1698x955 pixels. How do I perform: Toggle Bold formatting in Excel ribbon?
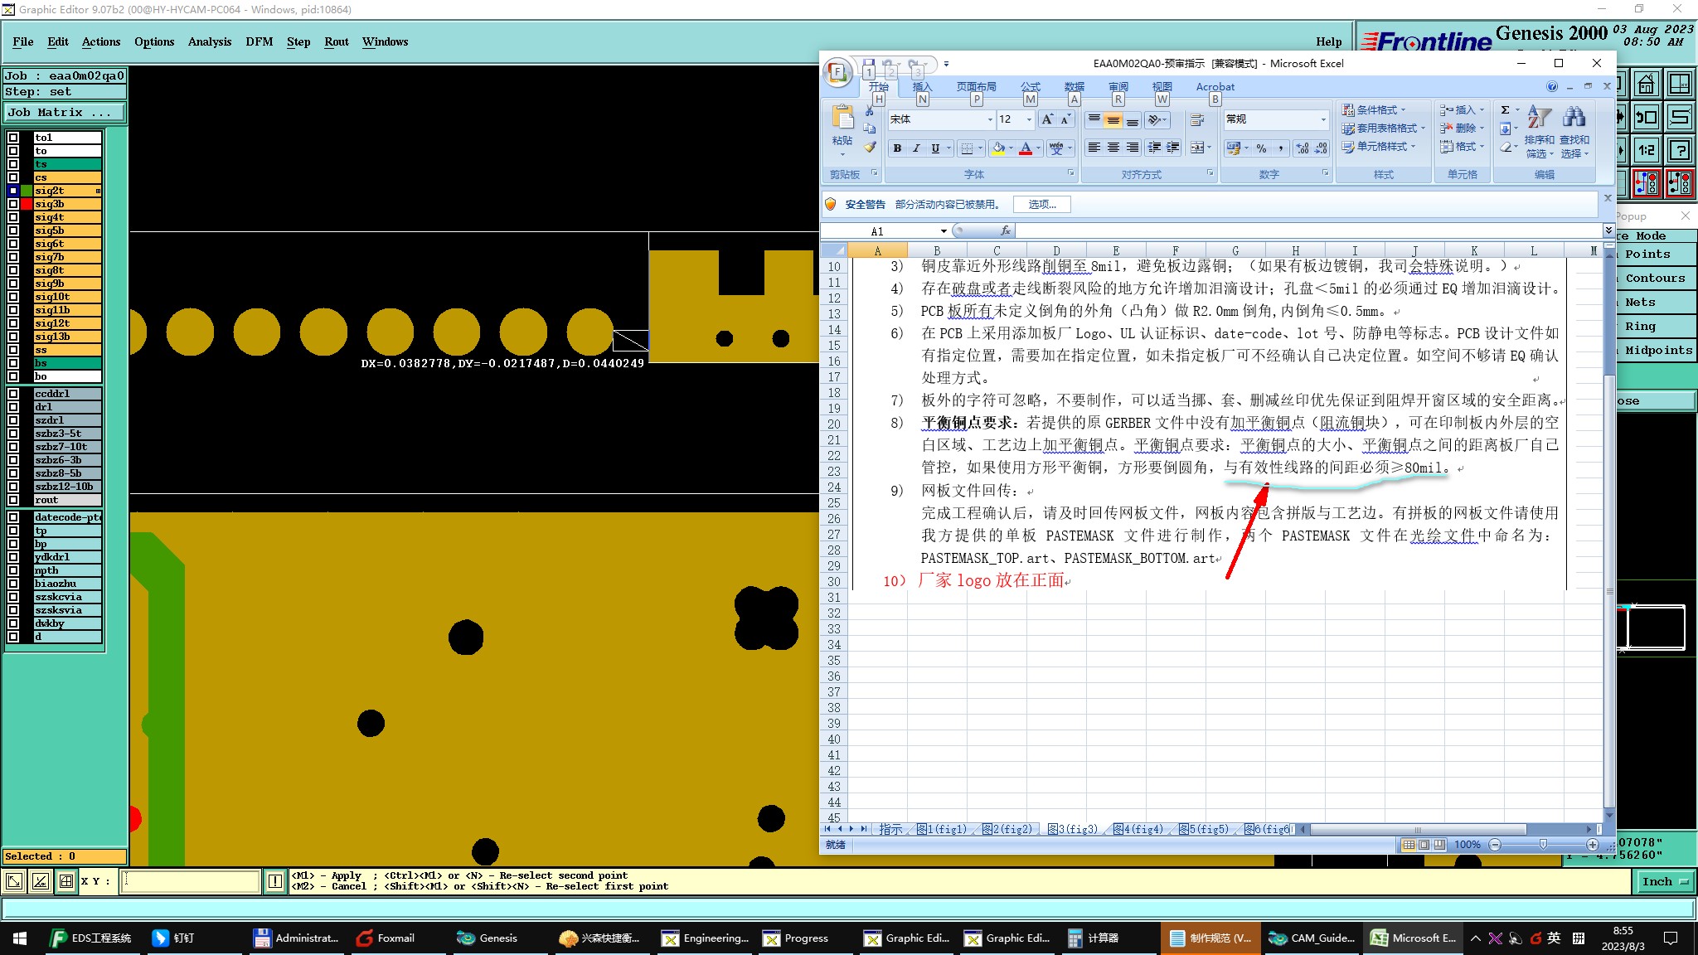[897, 148]
